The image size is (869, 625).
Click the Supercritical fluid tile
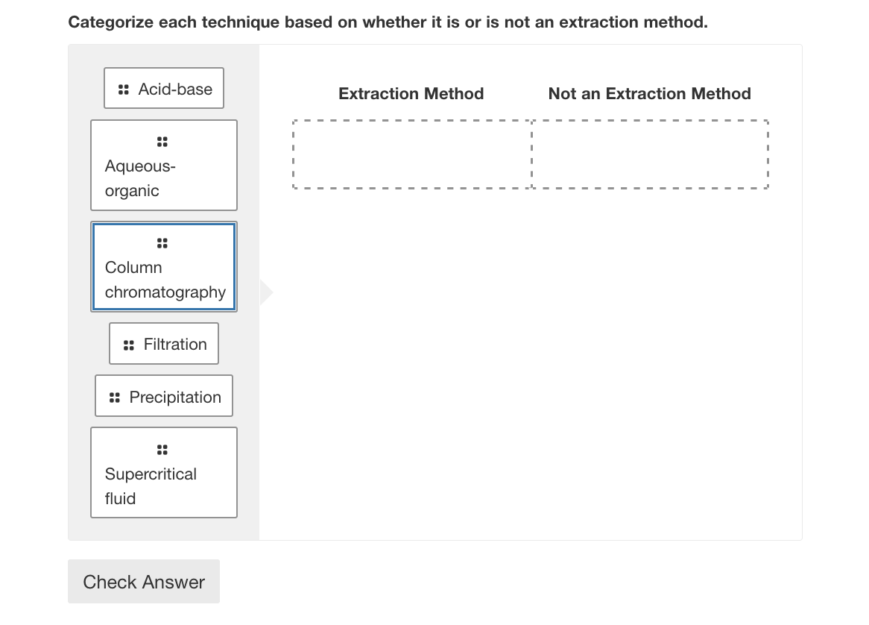click(x=163, y=472)
